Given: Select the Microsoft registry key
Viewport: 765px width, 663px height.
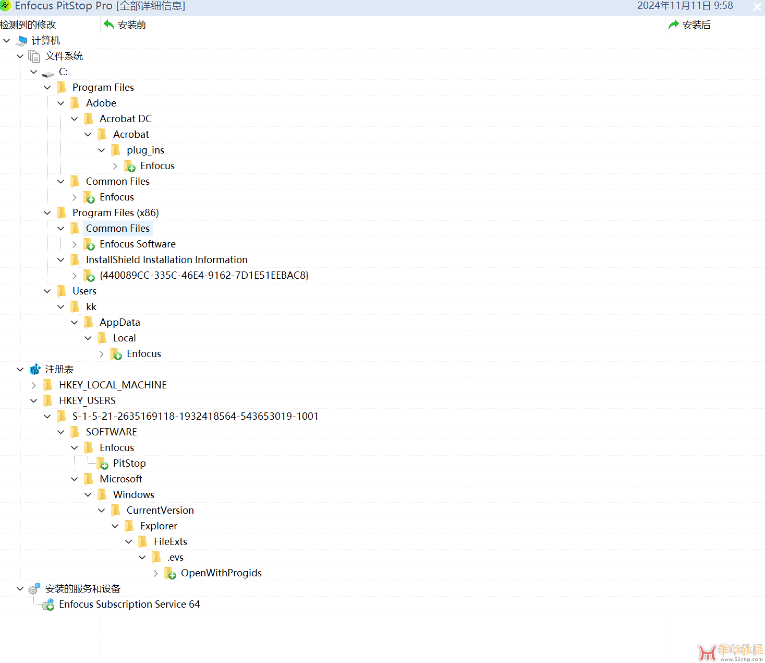Looking at the screenshot, I should coord(121,479).
